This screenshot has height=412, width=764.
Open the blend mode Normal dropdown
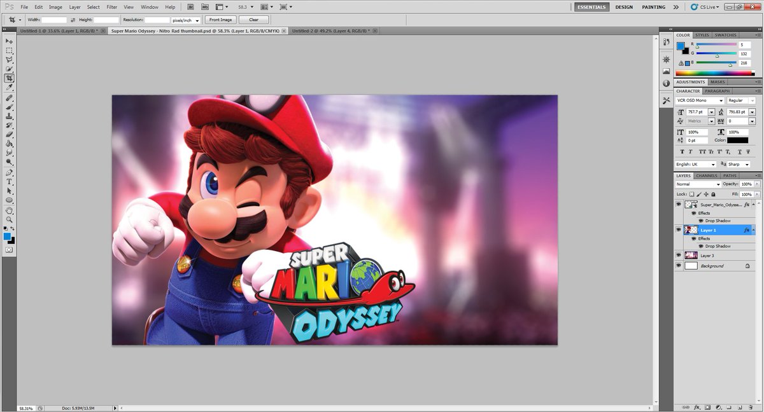(x=698, y=184)
